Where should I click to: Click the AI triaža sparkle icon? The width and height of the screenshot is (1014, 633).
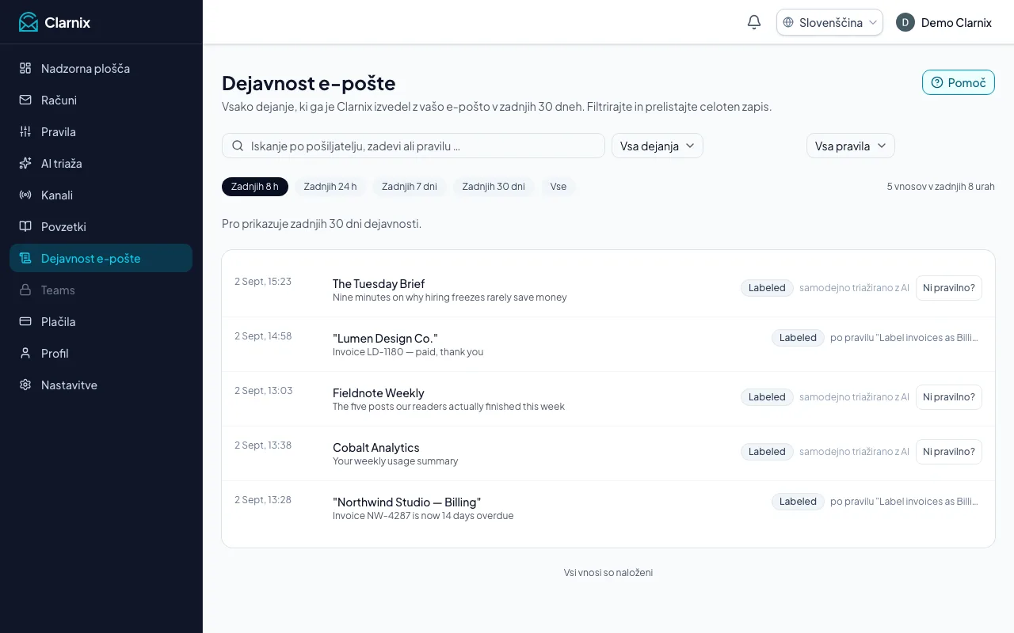[25, 163]
